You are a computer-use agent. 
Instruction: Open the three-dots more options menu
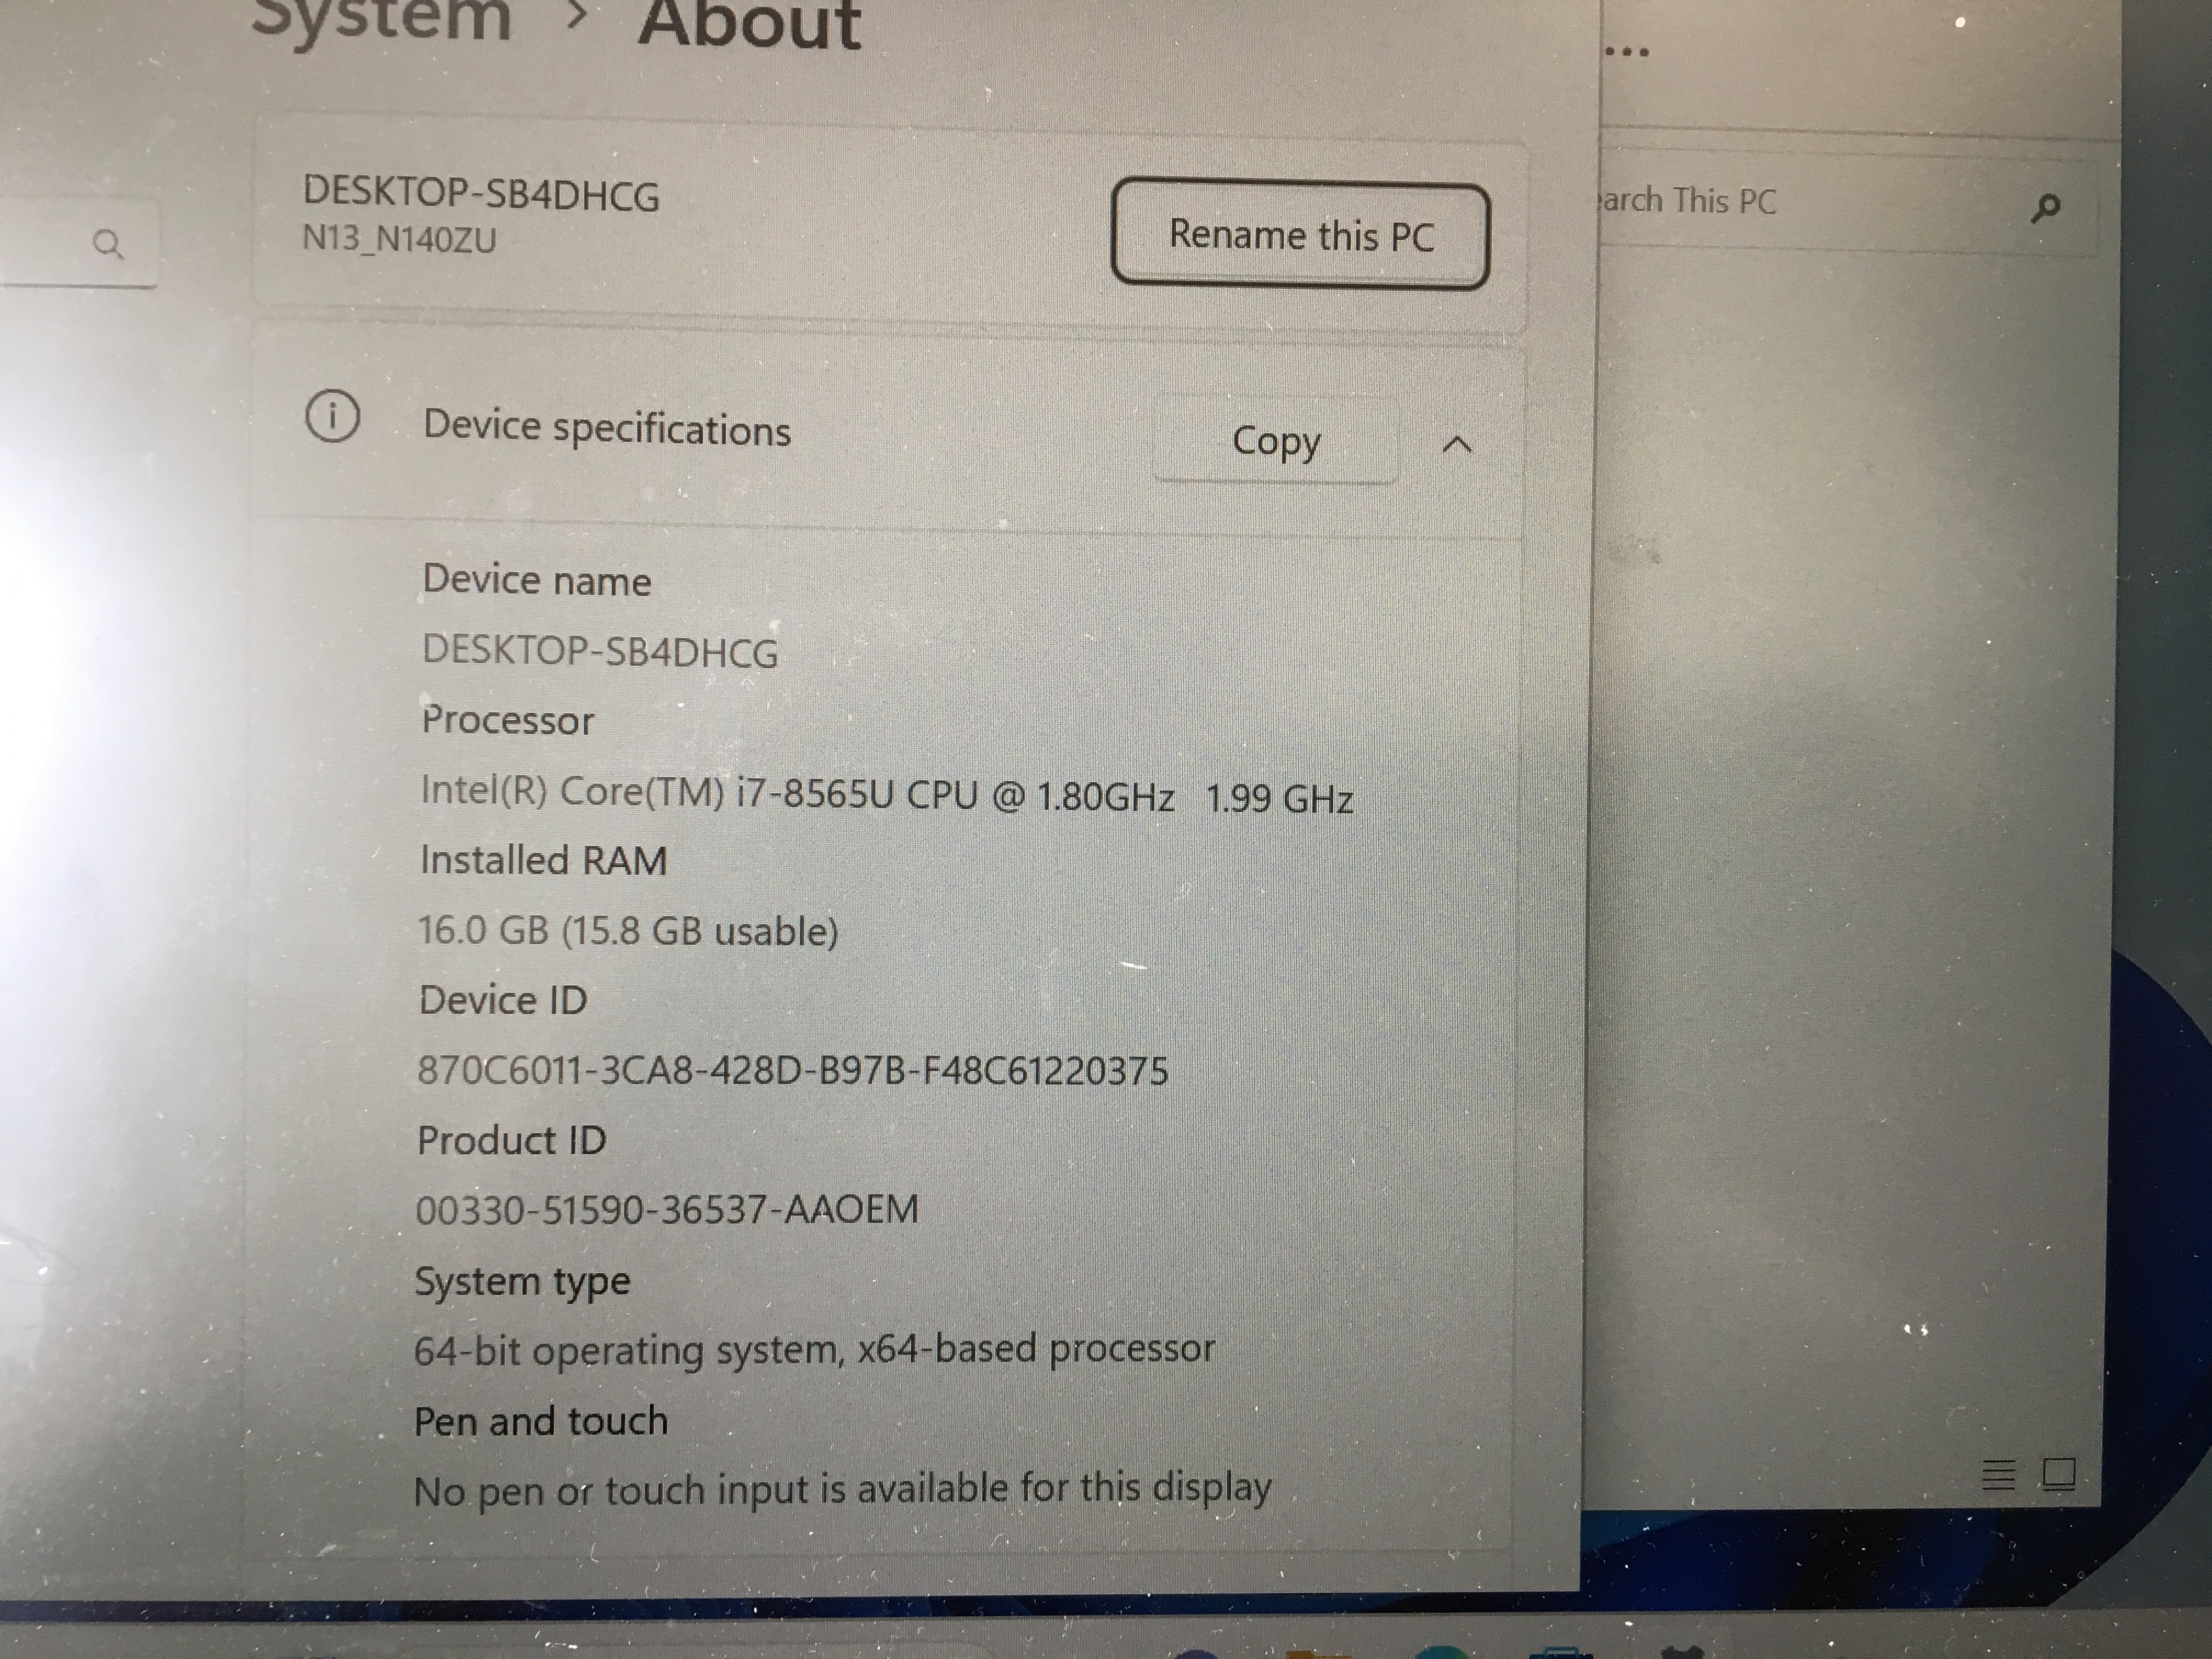[x=1627, y=52]
